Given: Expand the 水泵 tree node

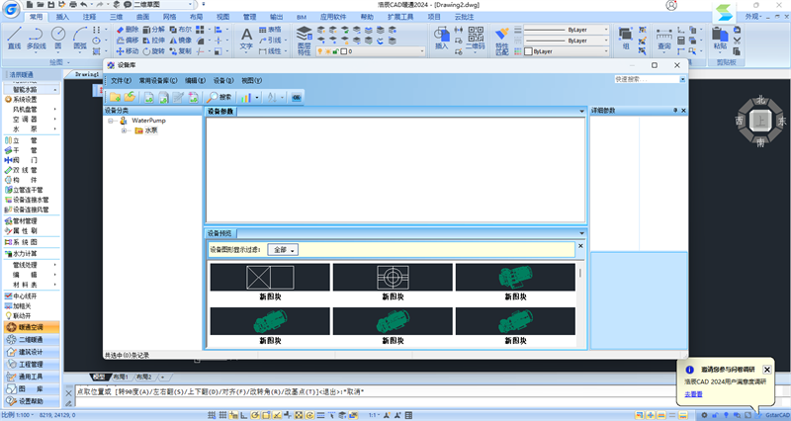Looking at the screenshot, I should [x=125, y=129].
